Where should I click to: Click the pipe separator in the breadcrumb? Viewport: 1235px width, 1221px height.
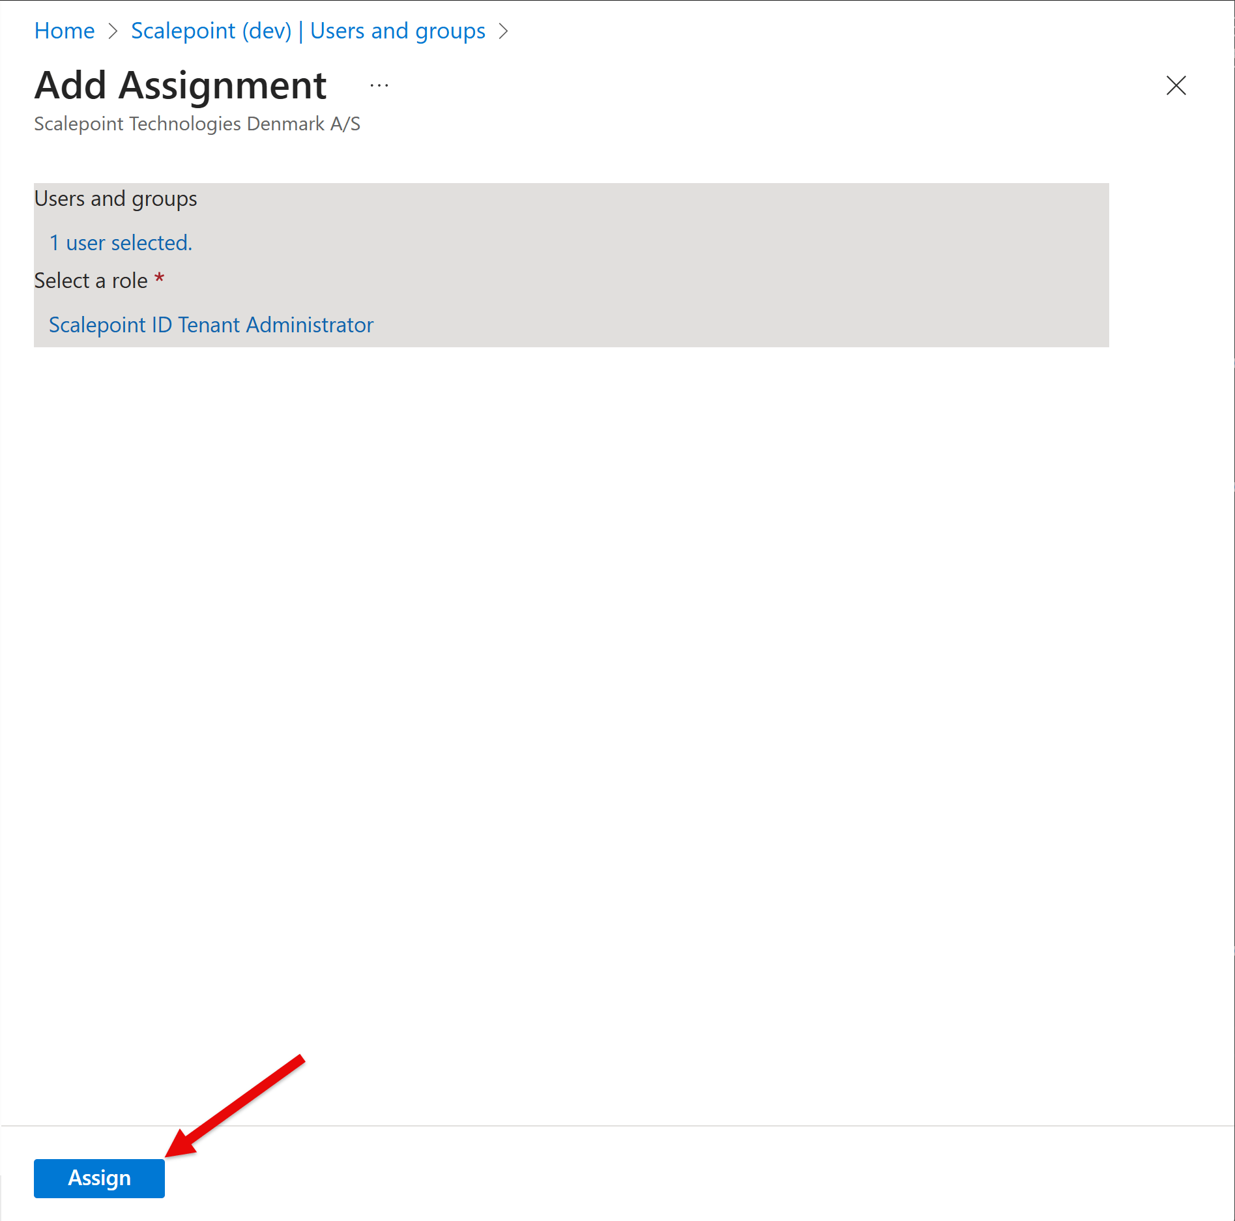[x=300, y=31]
